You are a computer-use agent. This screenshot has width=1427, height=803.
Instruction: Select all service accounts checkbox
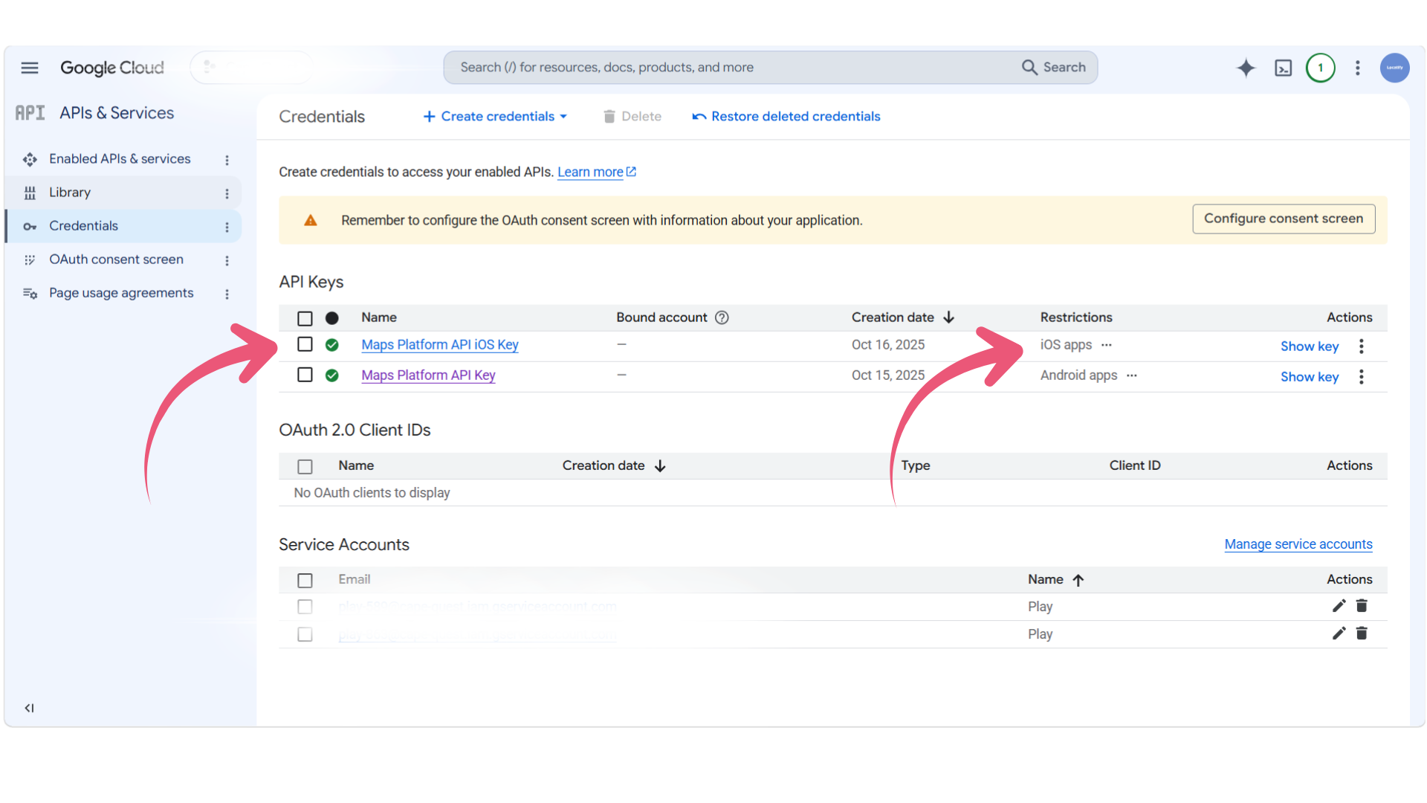(305, 581)
